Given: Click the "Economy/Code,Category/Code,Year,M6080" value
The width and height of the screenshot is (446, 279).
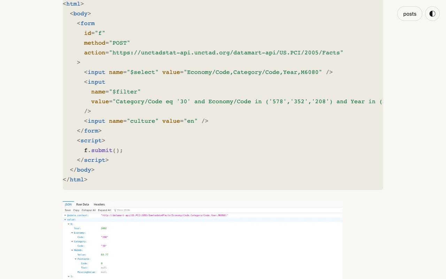Looking at the screenshot, I should 253,72.
